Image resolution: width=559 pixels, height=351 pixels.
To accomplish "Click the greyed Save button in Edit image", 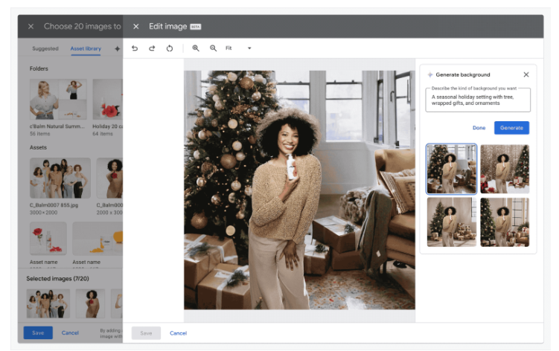I will pos(146,333).
